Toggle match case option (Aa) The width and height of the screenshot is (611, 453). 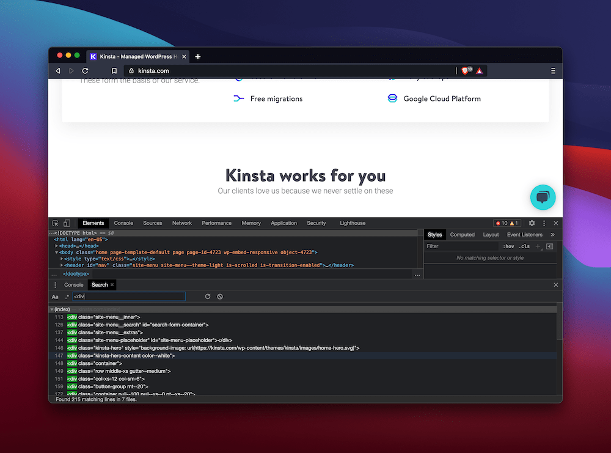coord(55,296)
